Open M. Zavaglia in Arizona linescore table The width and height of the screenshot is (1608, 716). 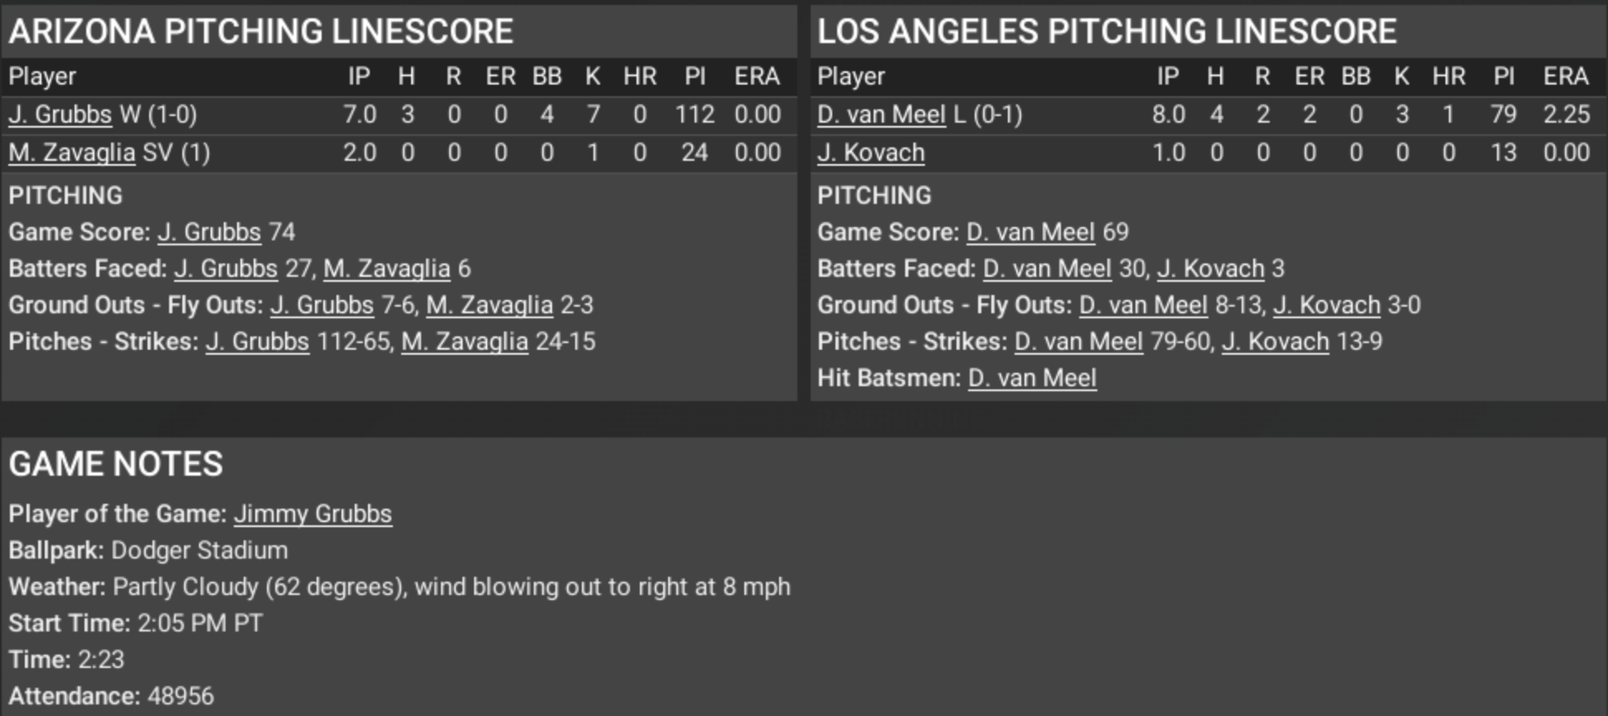point(71,152)
